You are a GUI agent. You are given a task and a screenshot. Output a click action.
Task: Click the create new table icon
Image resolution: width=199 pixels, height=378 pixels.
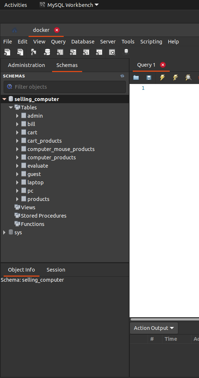click(x=60, y=52)
